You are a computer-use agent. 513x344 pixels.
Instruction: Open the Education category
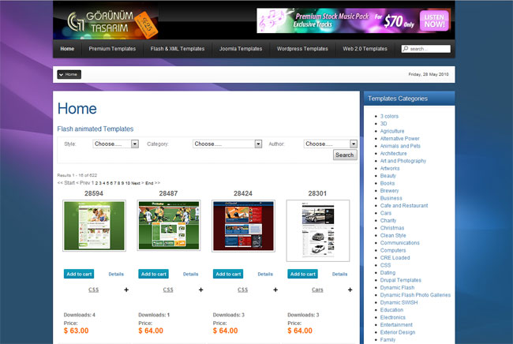[391, 310]
